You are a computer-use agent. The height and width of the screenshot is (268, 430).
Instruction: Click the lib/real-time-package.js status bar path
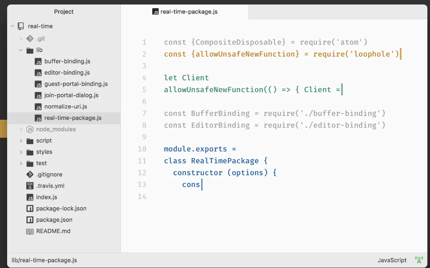[x=44, y=260]
